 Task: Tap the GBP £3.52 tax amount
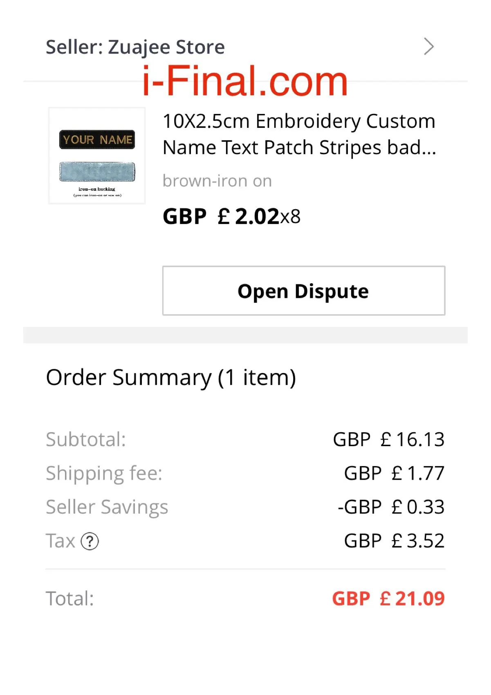coord(395,541)
